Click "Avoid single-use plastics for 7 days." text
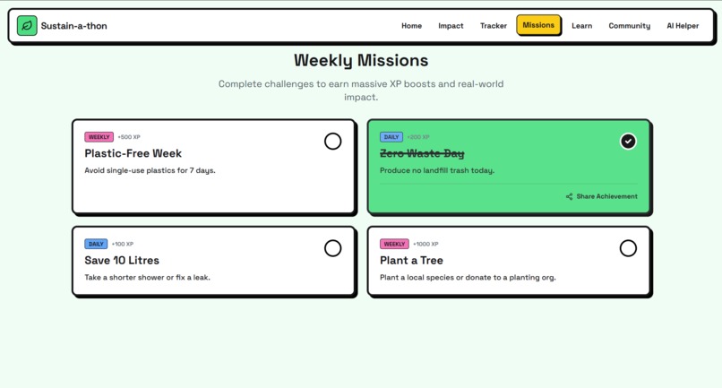The height and width of the screenshot is (388, 722). click(150, 170)
